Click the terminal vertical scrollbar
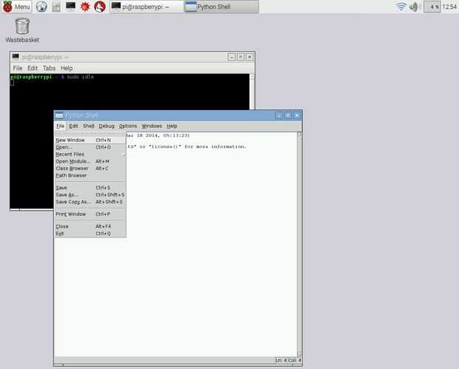The image size is (459, 369). (252, 92)
